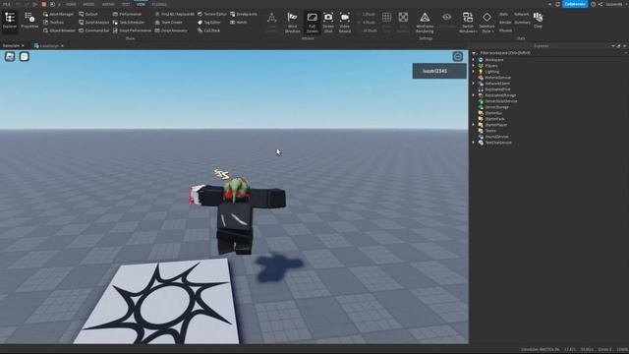
Task: Toggle Physics stats display
Action: pyautogui.click(x=505, y=30)
